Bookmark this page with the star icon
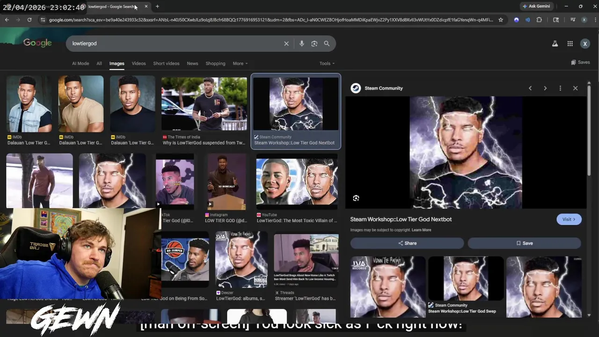 pos(501,20)
